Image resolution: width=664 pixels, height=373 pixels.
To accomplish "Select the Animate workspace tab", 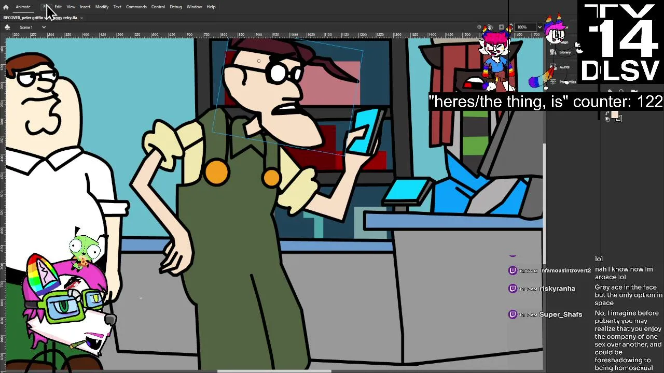I will point(23,7).
